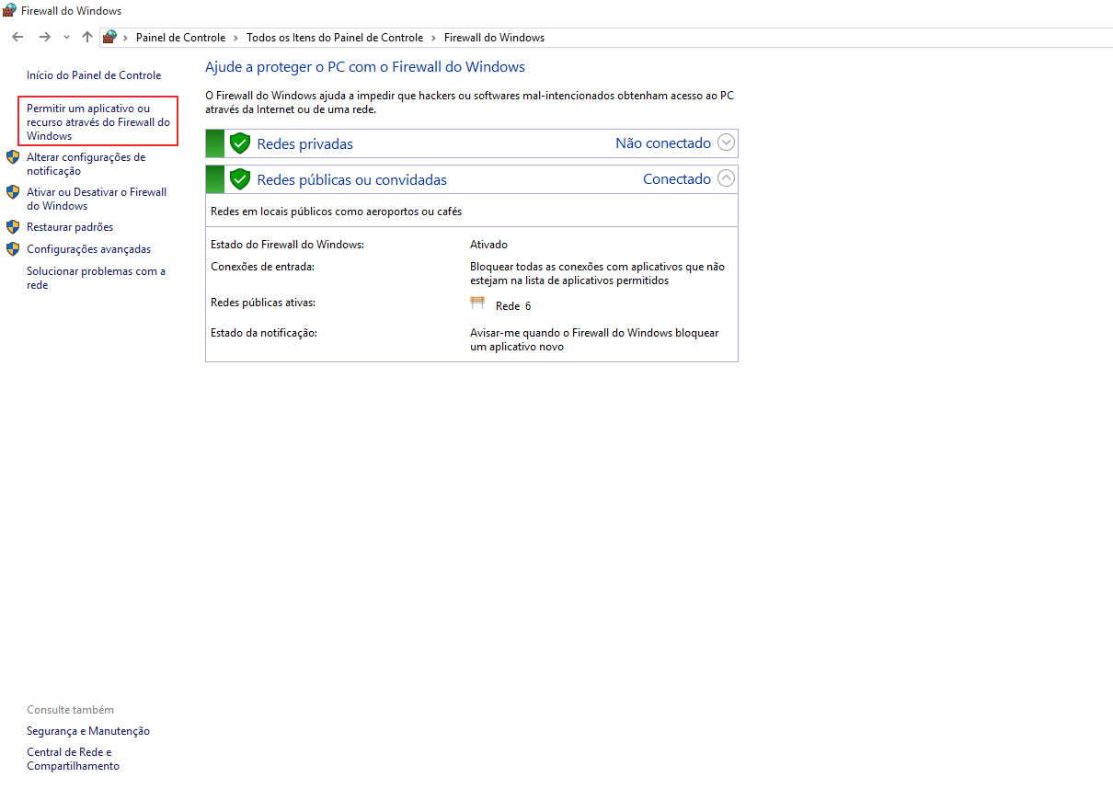Click the back navigation arrow
This screenshot has width=1113, height=789.
(17, 38)
